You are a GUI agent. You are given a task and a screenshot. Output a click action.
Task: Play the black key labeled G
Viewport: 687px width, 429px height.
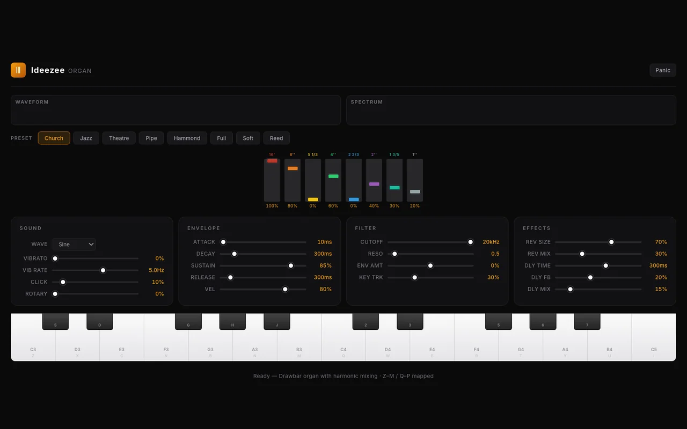[188, 322]
